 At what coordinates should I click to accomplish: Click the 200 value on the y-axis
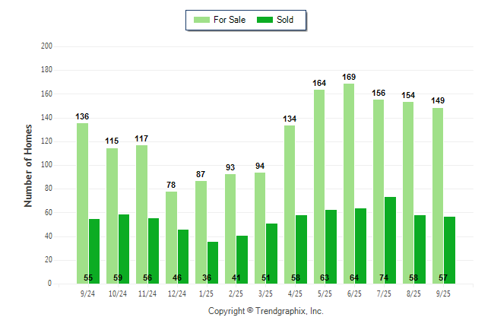coord(46,46)
